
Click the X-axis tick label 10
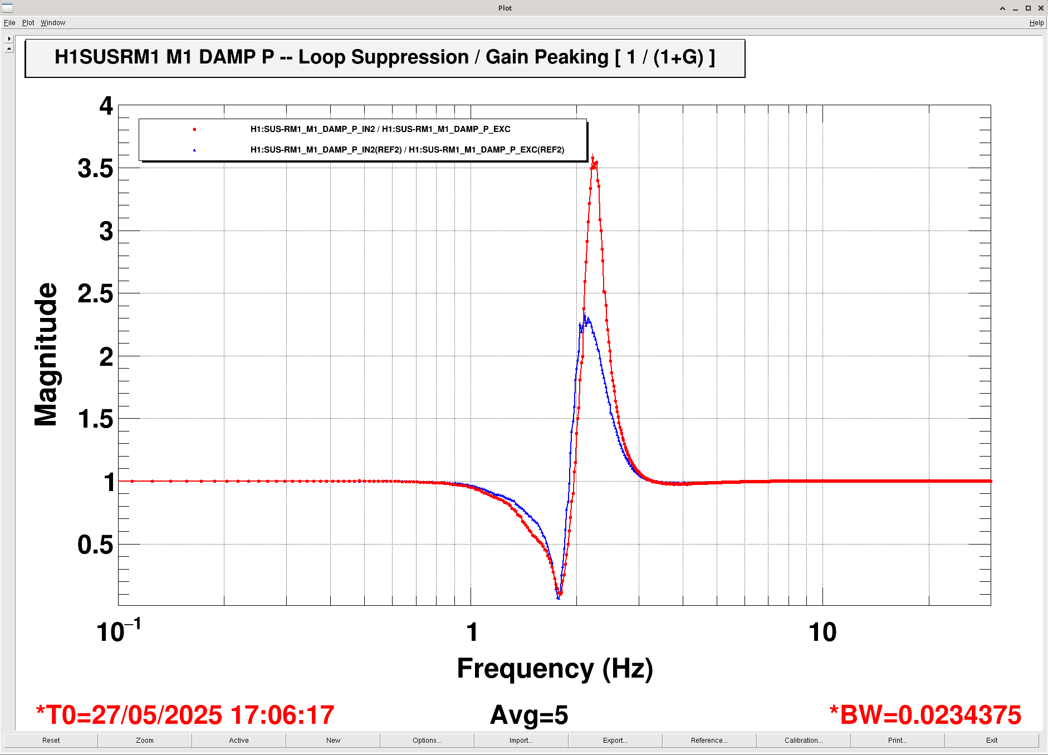822,633
